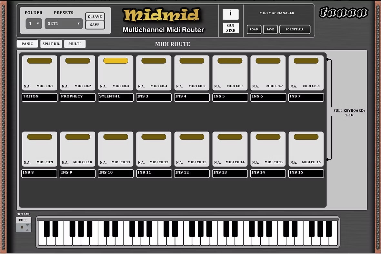
Task: Toggle the LED on MIDI CH.16
Action: click(306, 137)
